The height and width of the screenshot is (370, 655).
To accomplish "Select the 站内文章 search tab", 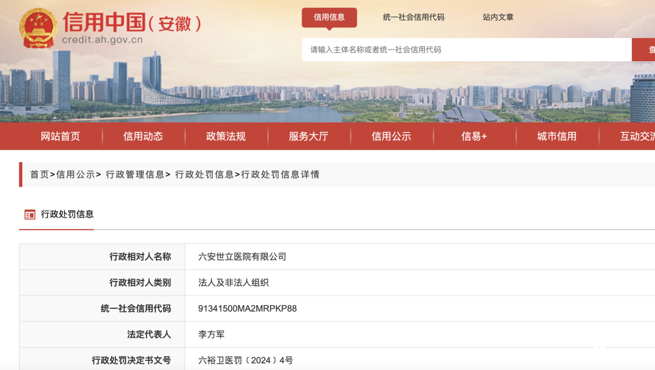I will click(498, 18).
